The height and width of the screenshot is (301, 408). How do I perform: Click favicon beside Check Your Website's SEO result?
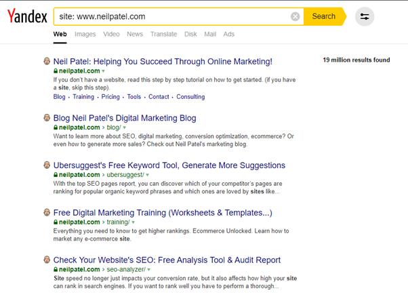coord(47,260)
